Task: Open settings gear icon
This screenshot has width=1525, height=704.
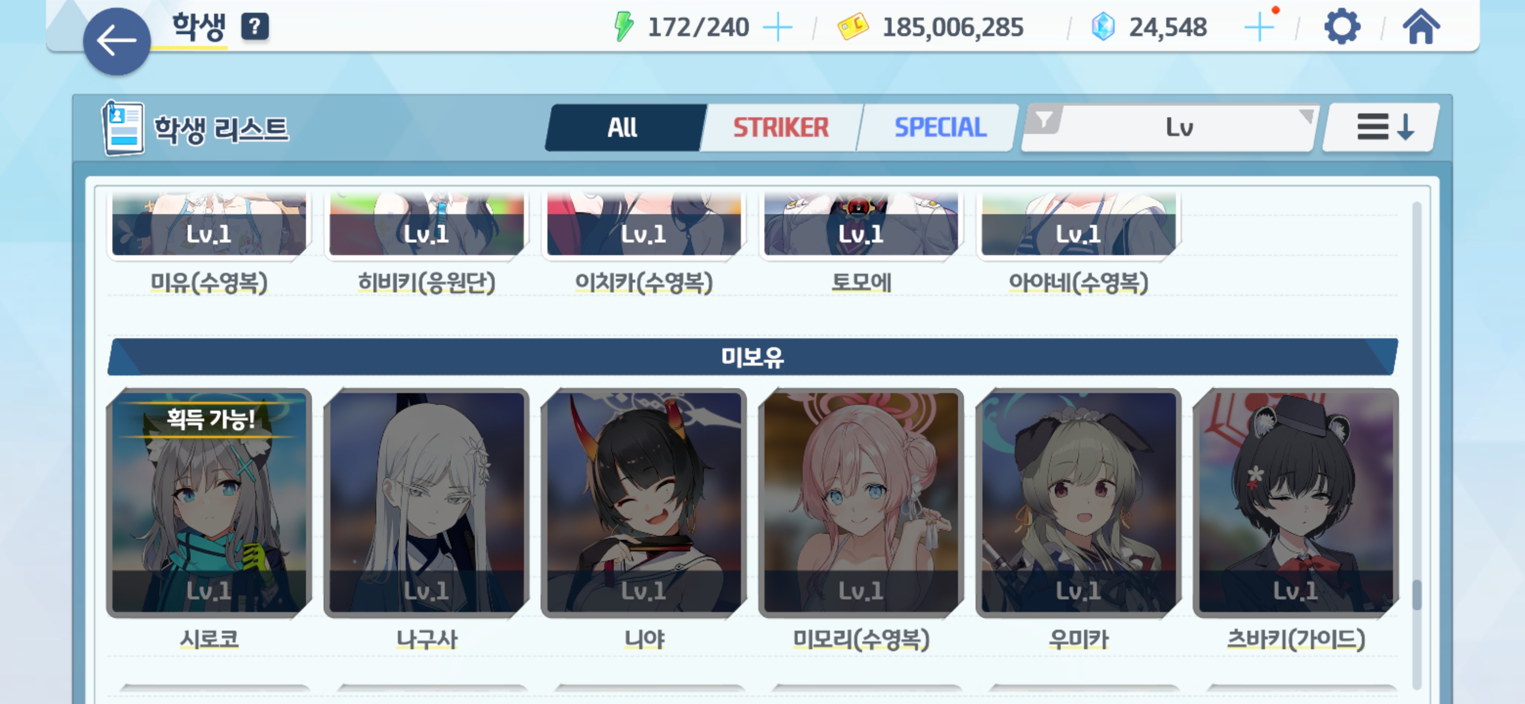Action: point(1342,26)
